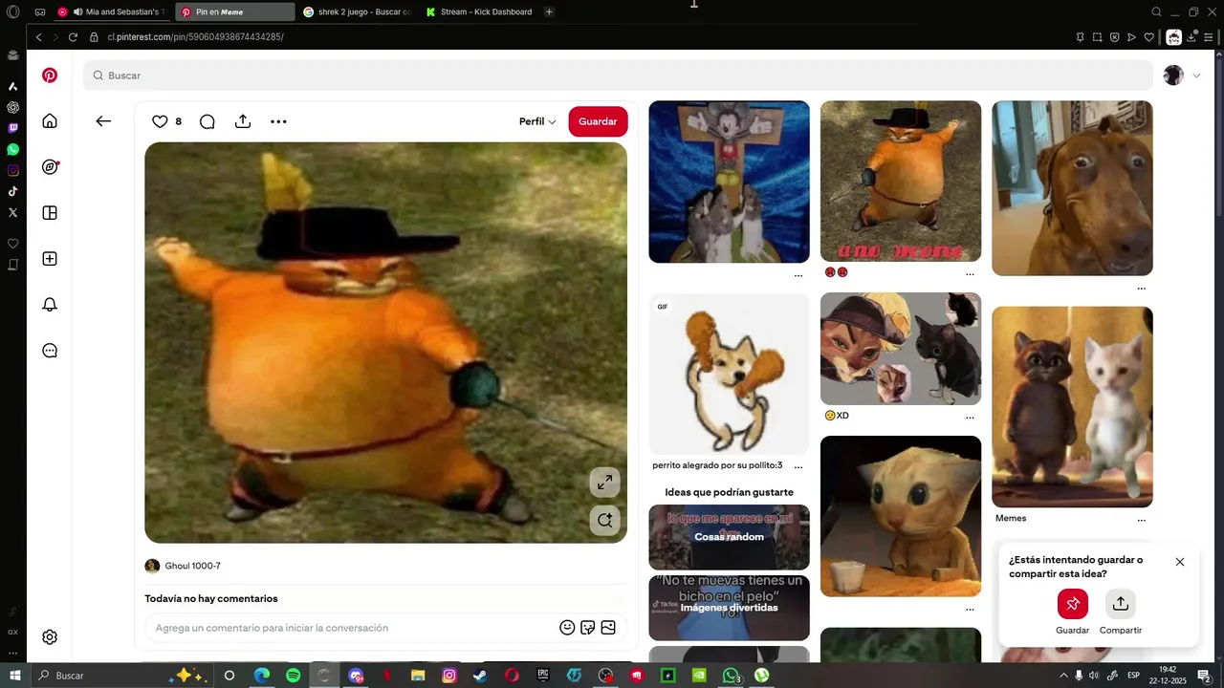1224x688 pixels.
Task: Open Pinterest settings gear icon
Action: [x=50, y=637]
